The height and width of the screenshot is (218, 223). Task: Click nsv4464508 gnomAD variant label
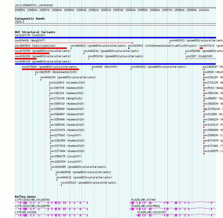pyautogui.click(x=83, y=172)
